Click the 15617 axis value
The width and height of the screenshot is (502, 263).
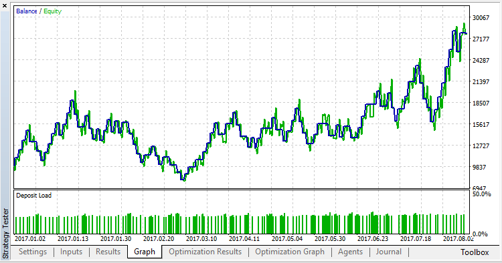pyautogui.click(x=481, y=124)
